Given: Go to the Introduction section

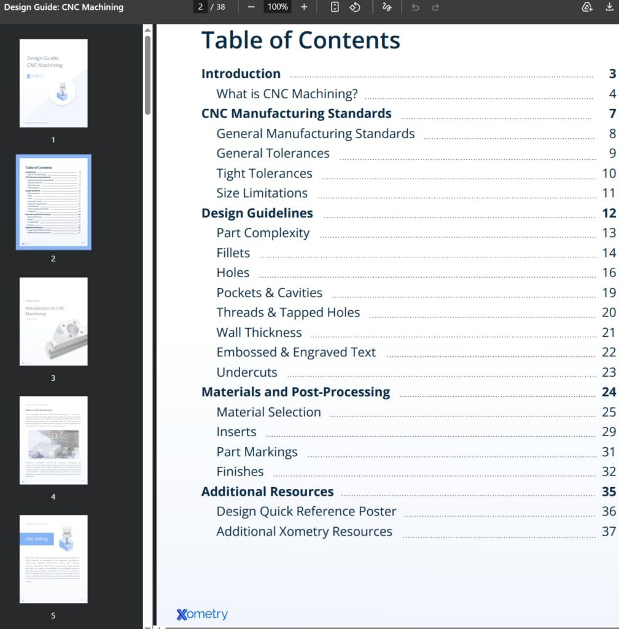Looking at the screenshot, I should coord(241,74).
